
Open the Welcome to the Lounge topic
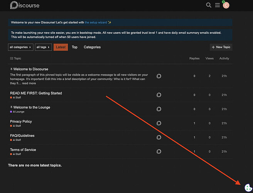point(32,107)
